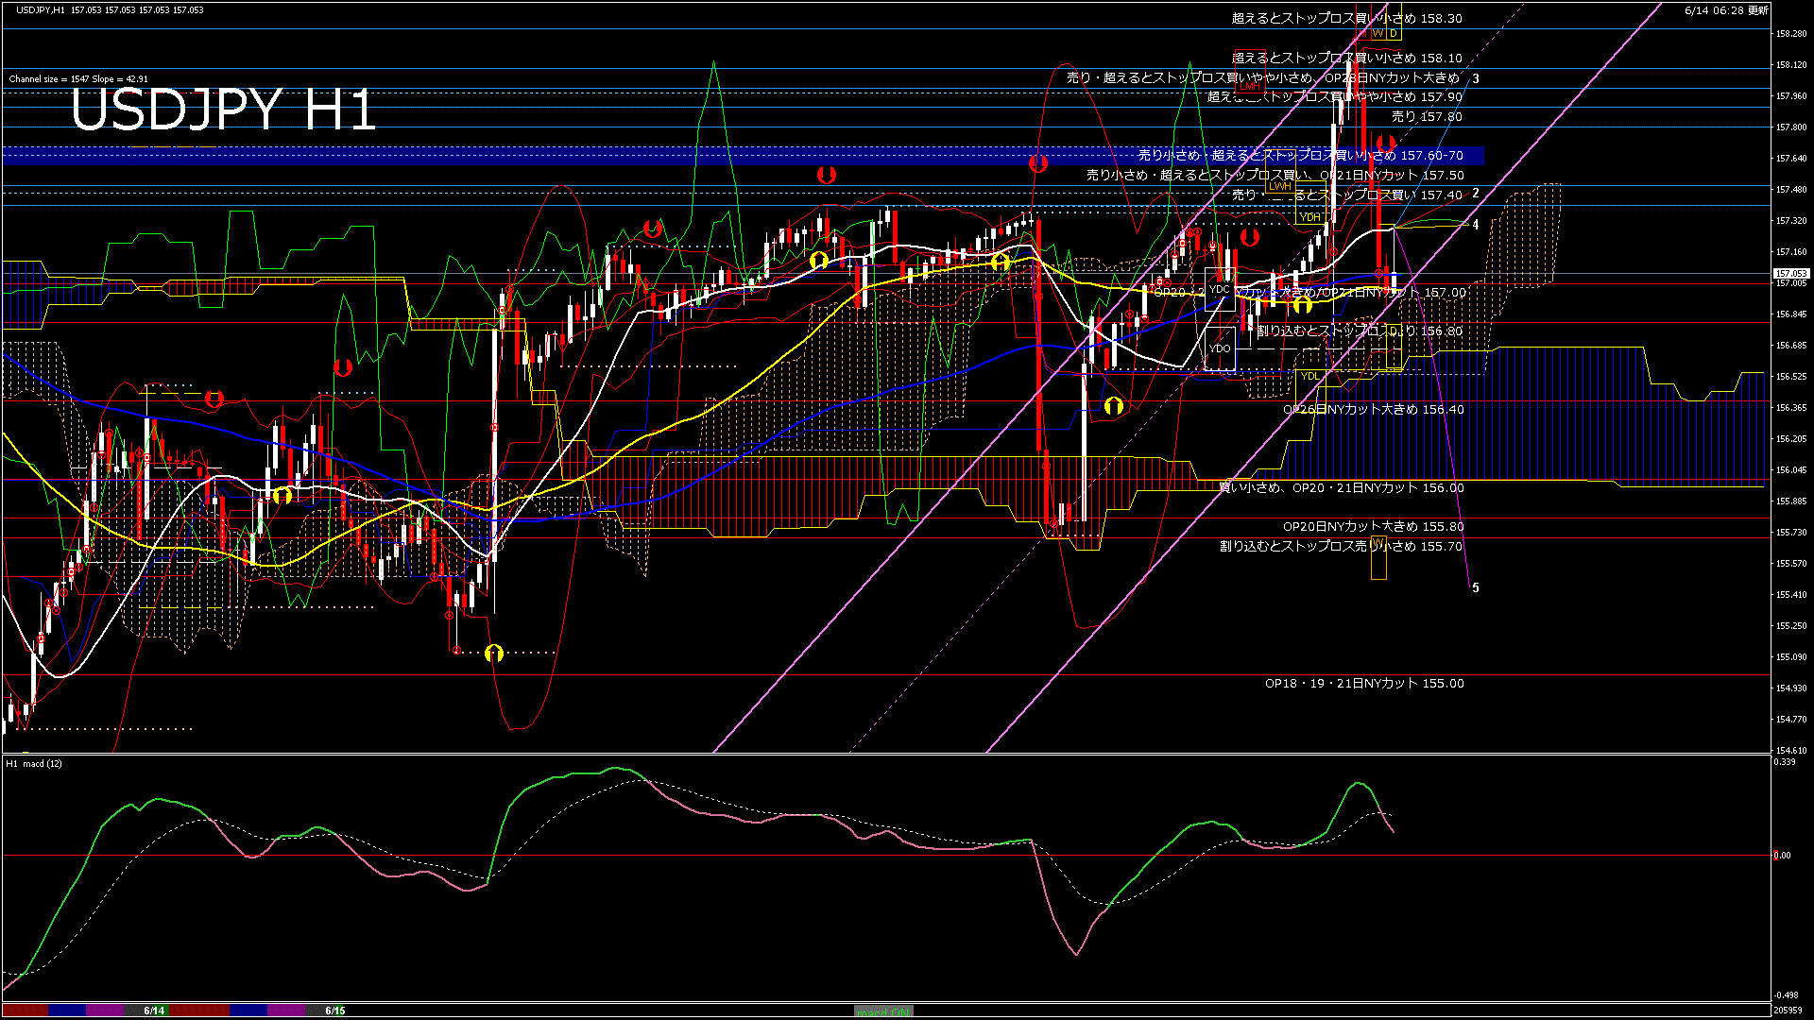Screen dimensions: 1814x1020
Task: Click the current price tag 157.053
Action: tap(1790, 274)
